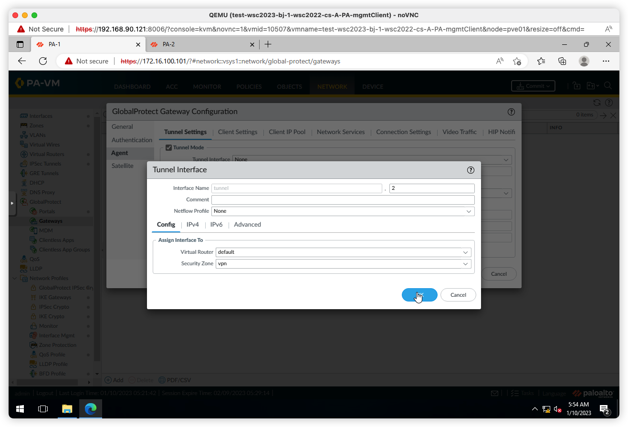
Task: Open the Network Services tab
Action: tap(341, 132)
